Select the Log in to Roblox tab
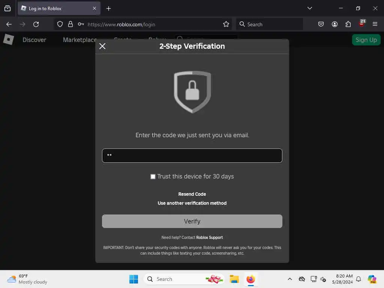Viewport: 384px width, 288px height. coord(59,8)
